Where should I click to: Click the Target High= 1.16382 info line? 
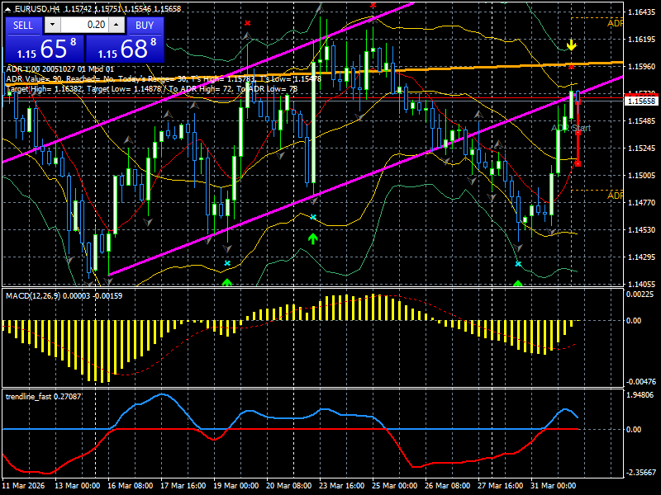pyautogui.click(x=152, y=89)
